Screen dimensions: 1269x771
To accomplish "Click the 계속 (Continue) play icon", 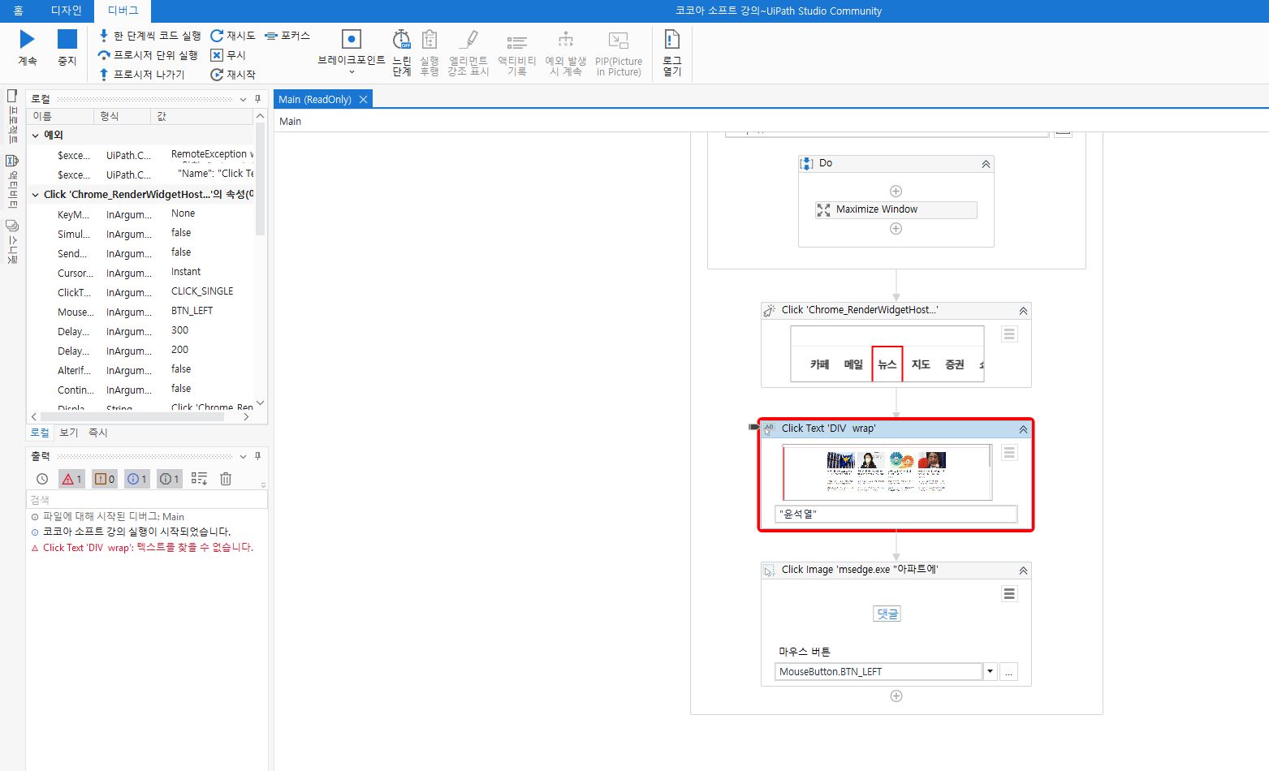I will click(27, 39).
